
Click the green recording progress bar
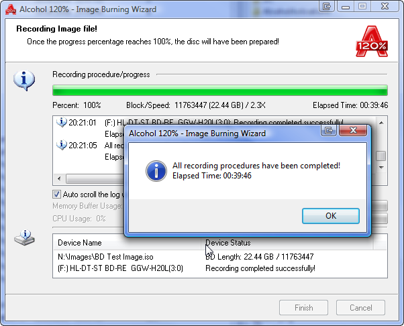click(x=219, y=91)
